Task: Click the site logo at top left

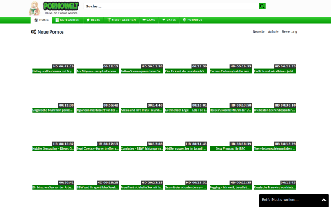Action: coord(61,8)
